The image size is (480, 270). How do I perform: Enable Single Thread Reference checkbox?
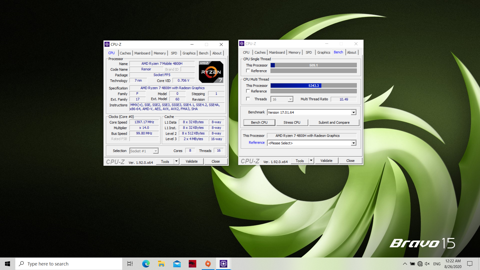pyautogui.click(x=248, y=71)
